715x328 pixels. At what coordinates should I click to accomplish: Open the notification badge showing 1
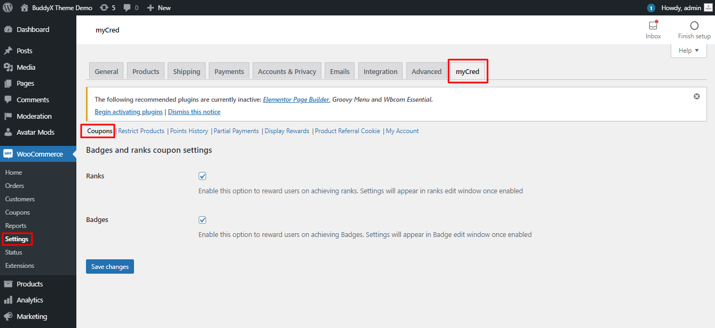[651, 7]
